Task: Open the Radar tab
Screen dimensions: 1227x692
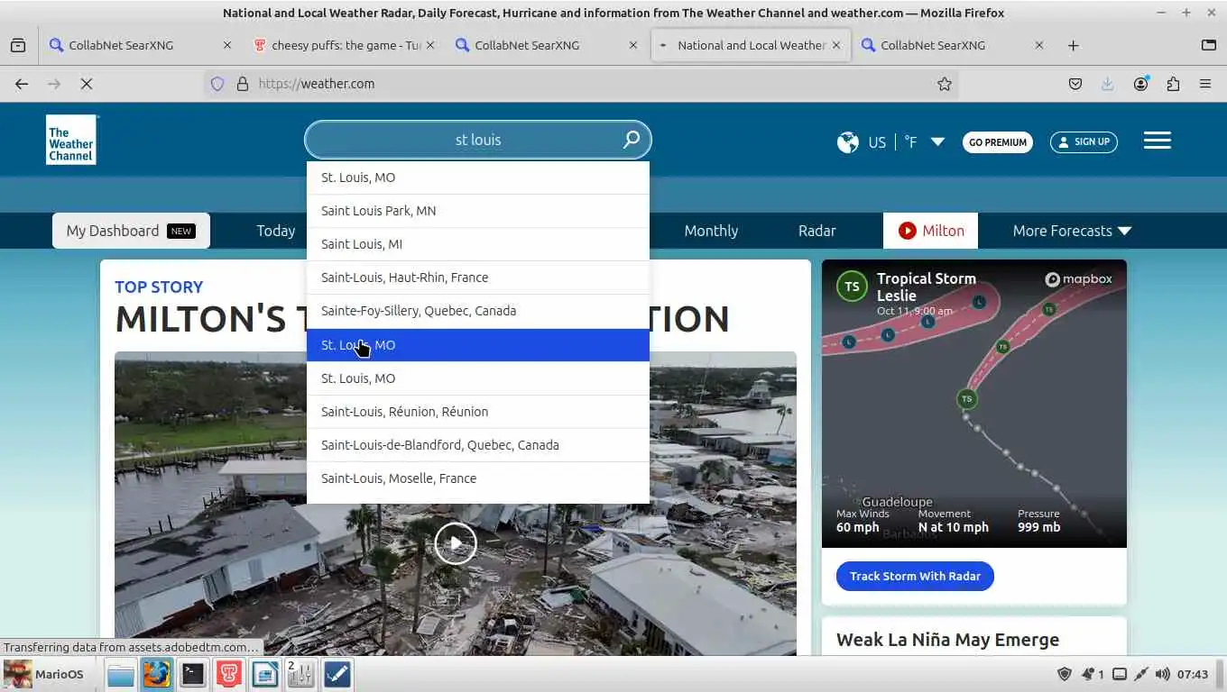Action: [817, 231]
